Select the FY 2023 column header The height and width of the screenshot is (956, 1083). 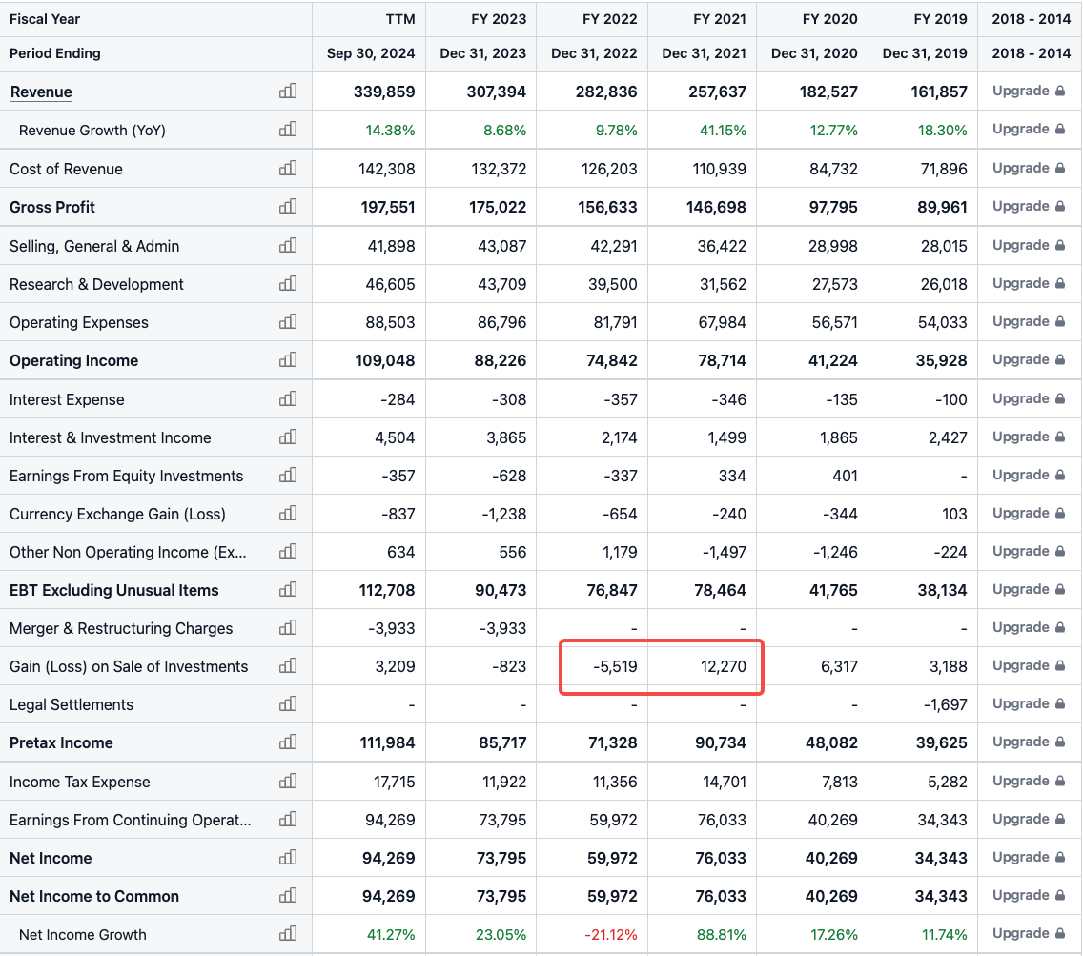point(498,19)
